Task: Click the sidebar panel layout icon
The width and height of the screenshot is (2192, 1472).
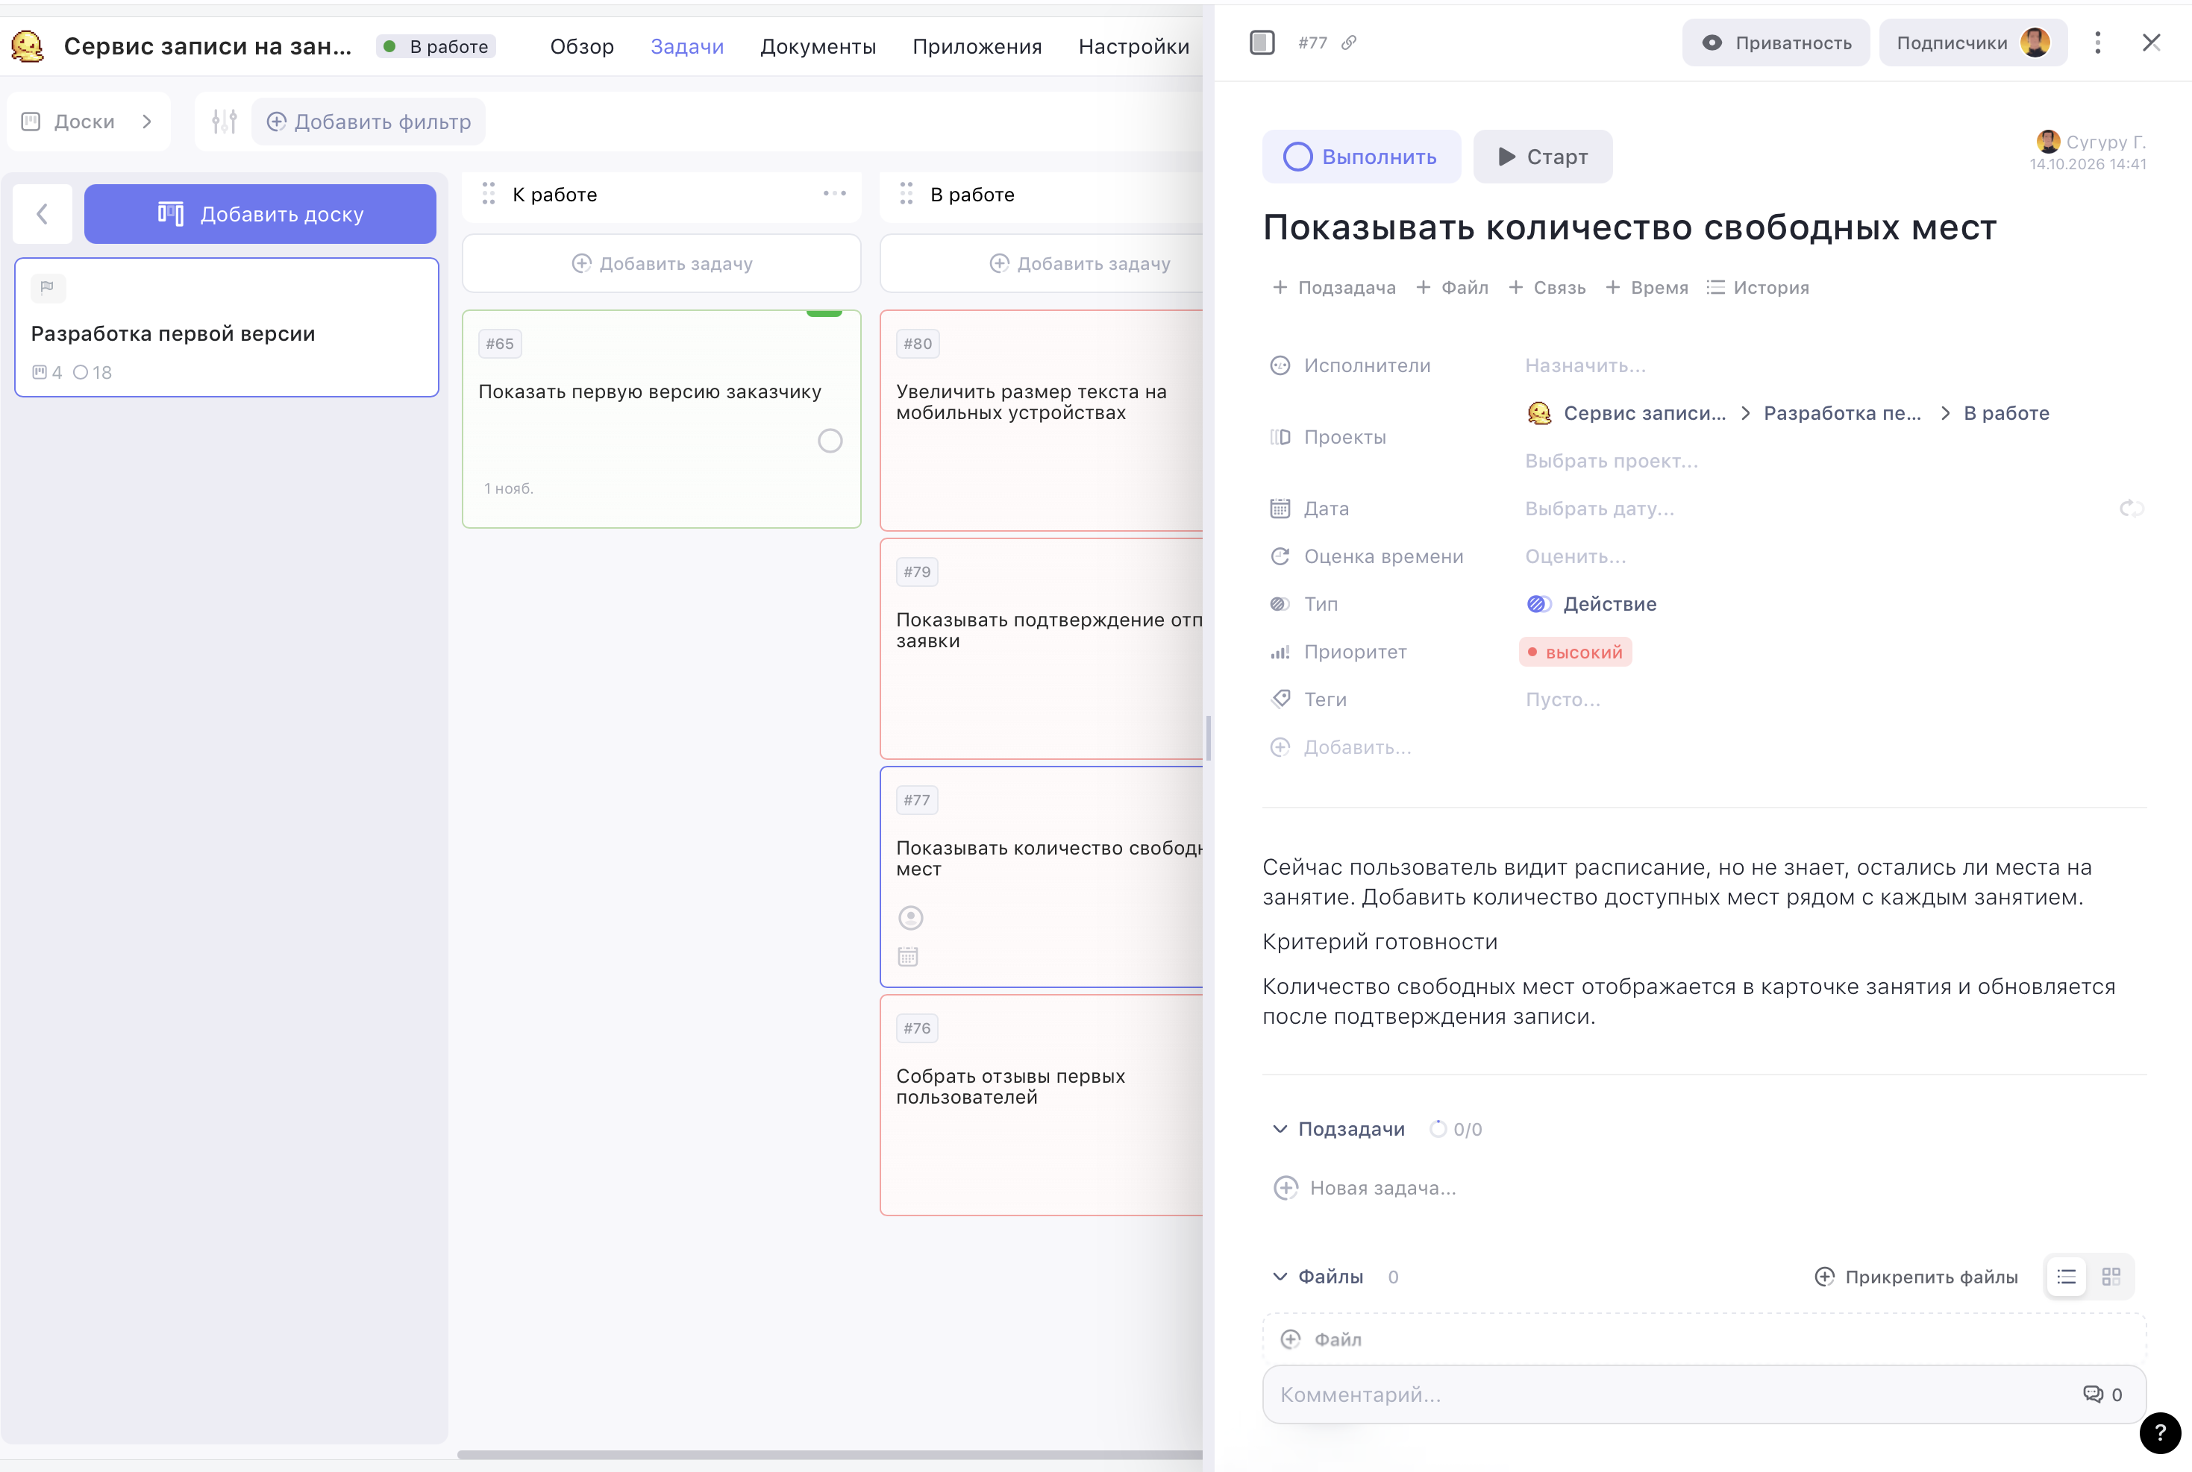Action: [x=1262, y=43]
